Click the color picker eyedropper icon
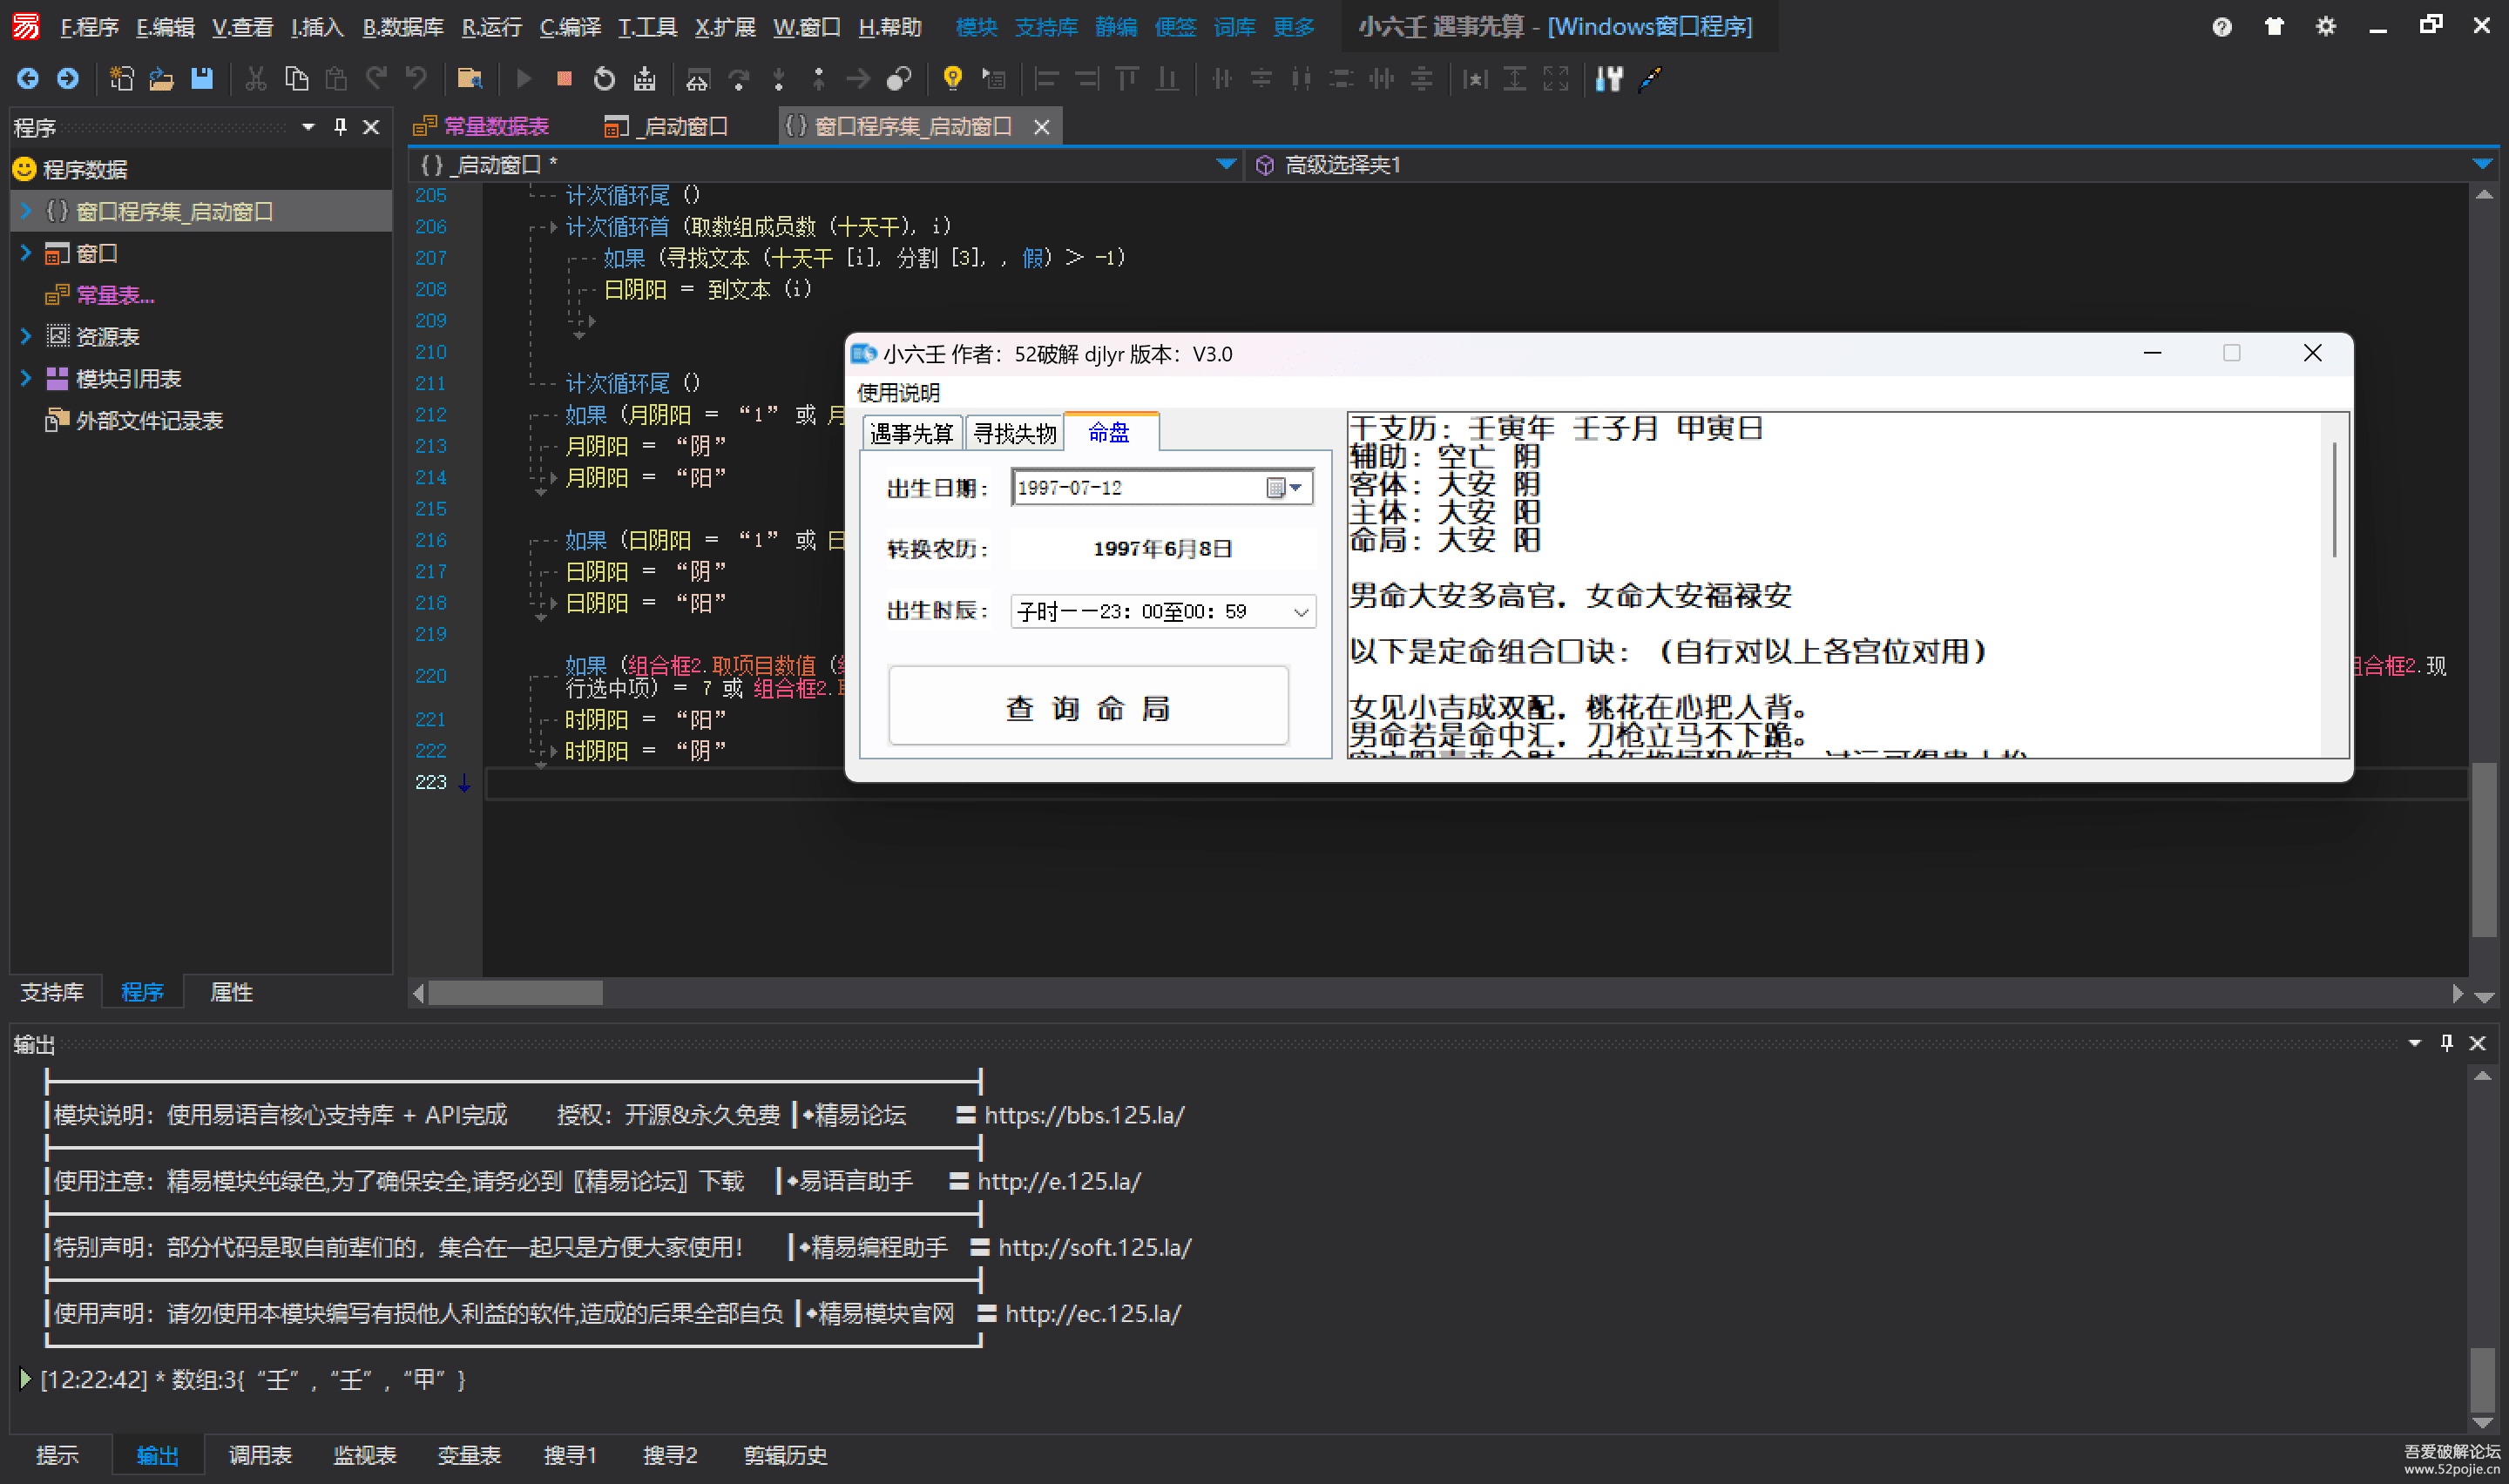Viewport: 2509px width, 1484px height. (1650, 78)
